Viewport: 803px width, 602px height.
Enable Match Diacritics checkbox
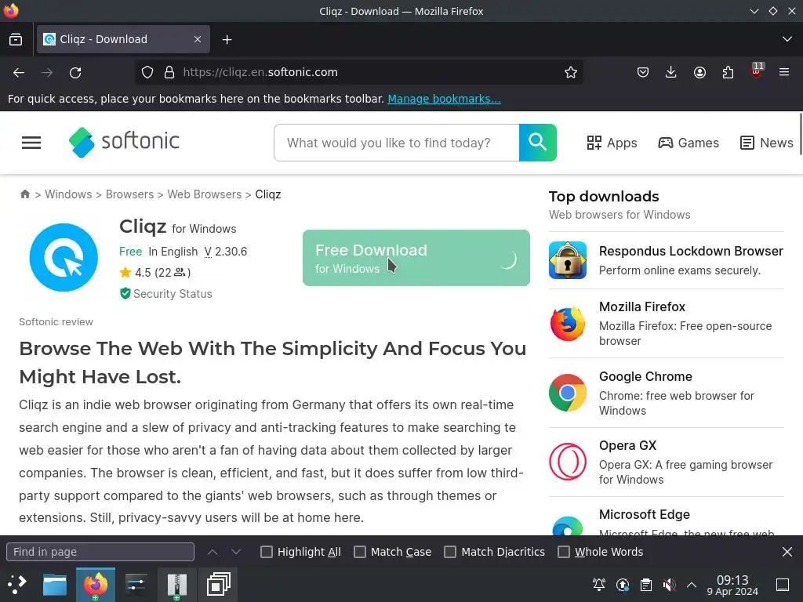tap(450, 552)
